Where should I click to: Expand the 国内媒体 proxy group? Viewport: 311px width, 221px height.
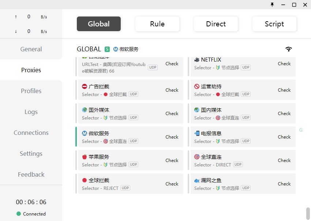[x=243, y=113]
